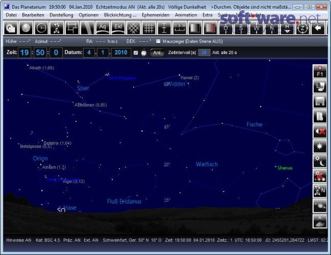This screenshot has height=255, width=331.
Task: Toggle constellation lines toolbar icon
Action: click(x=57, y=28)
